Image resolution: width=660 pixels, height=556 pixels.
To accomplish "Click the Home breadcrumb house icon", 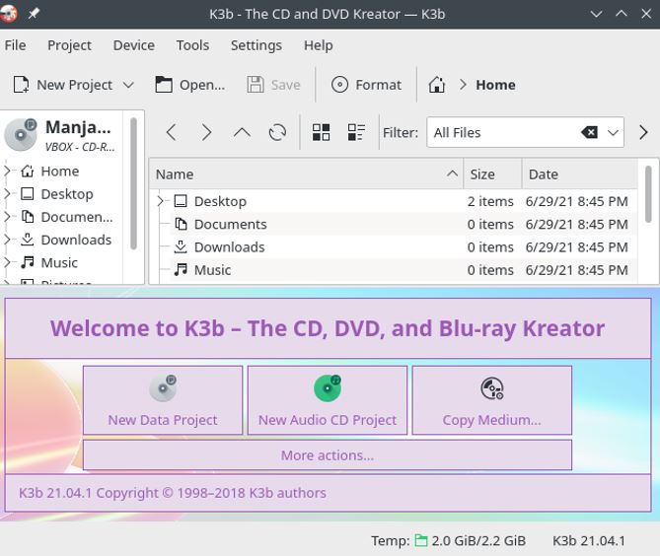I will [x=437, y=85].
